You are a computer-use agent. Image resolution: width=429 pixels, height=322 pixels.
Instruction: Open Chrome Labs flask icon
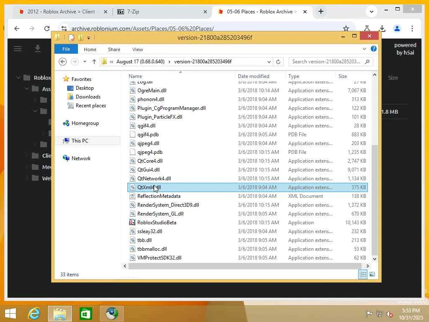pos(367,29)
